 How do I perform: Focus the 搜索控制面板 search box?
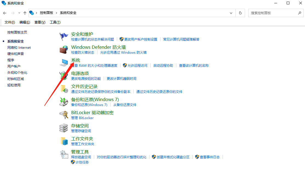pos(276,13)
